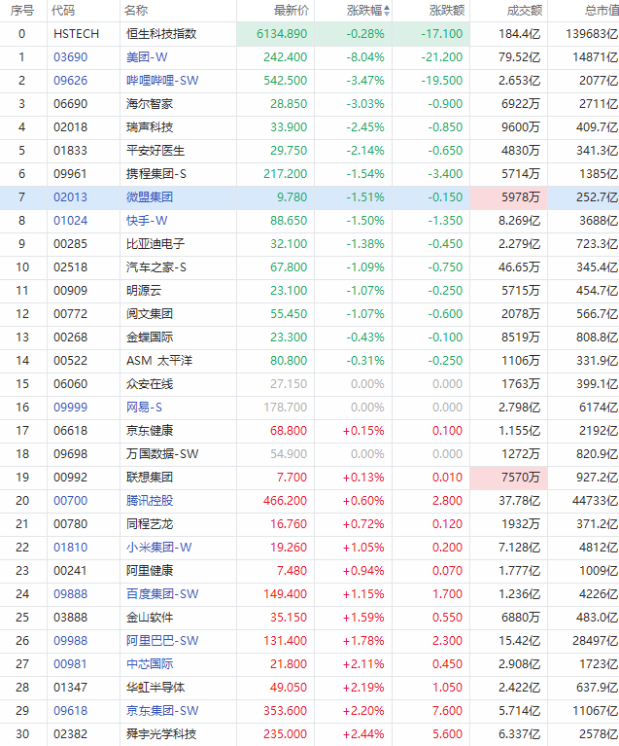Open the 腾讯控股 stock link
This screenshot has height=746, width=619.
[150, 501]
